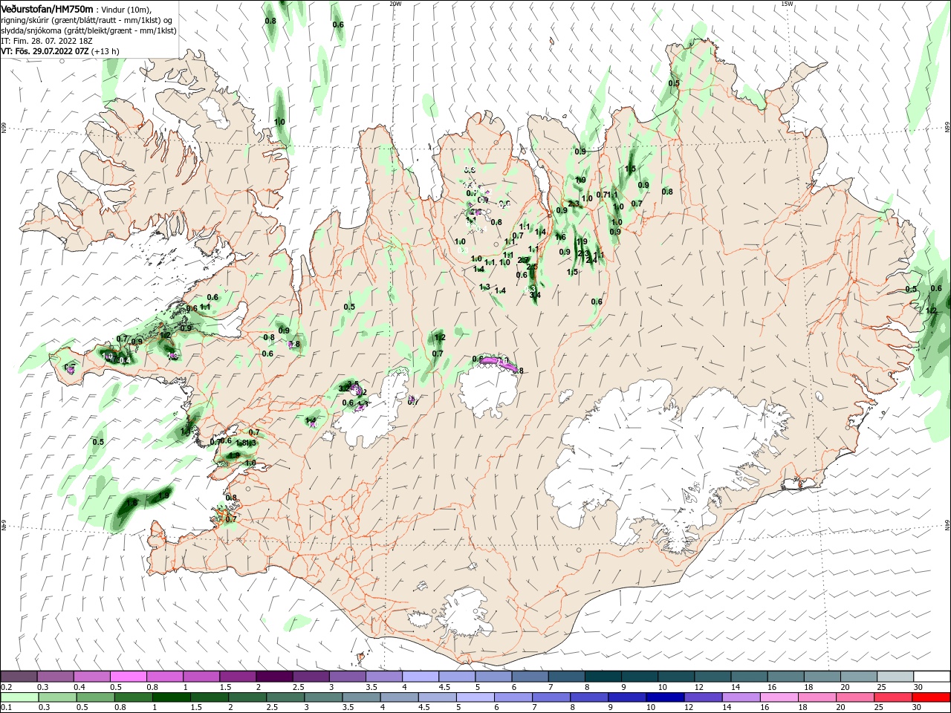Image resolution: width=951 pixels, height=713 pixels.
Task: Click the 0.1 label on the rain legend
Action: (x=7, y=708)
